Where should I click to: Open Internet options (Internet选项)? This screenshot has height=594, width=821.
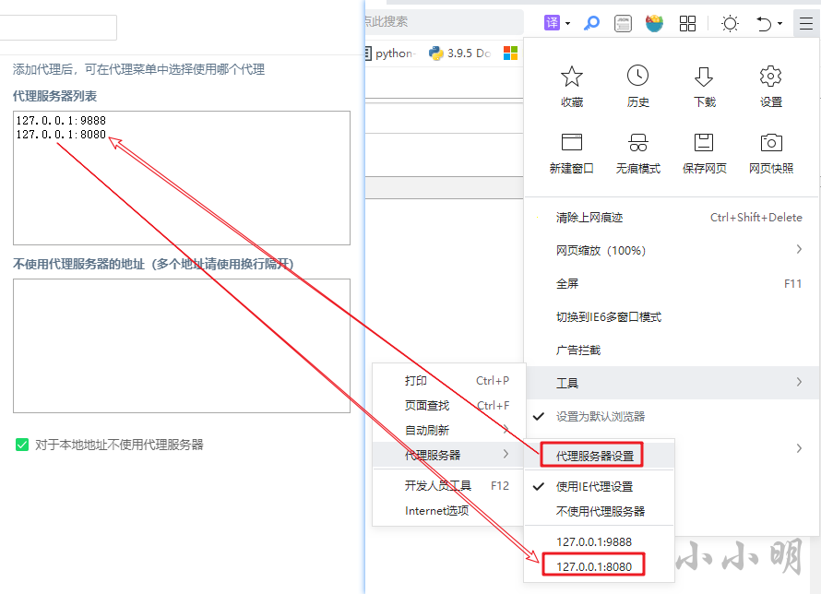tap(448, 510)
